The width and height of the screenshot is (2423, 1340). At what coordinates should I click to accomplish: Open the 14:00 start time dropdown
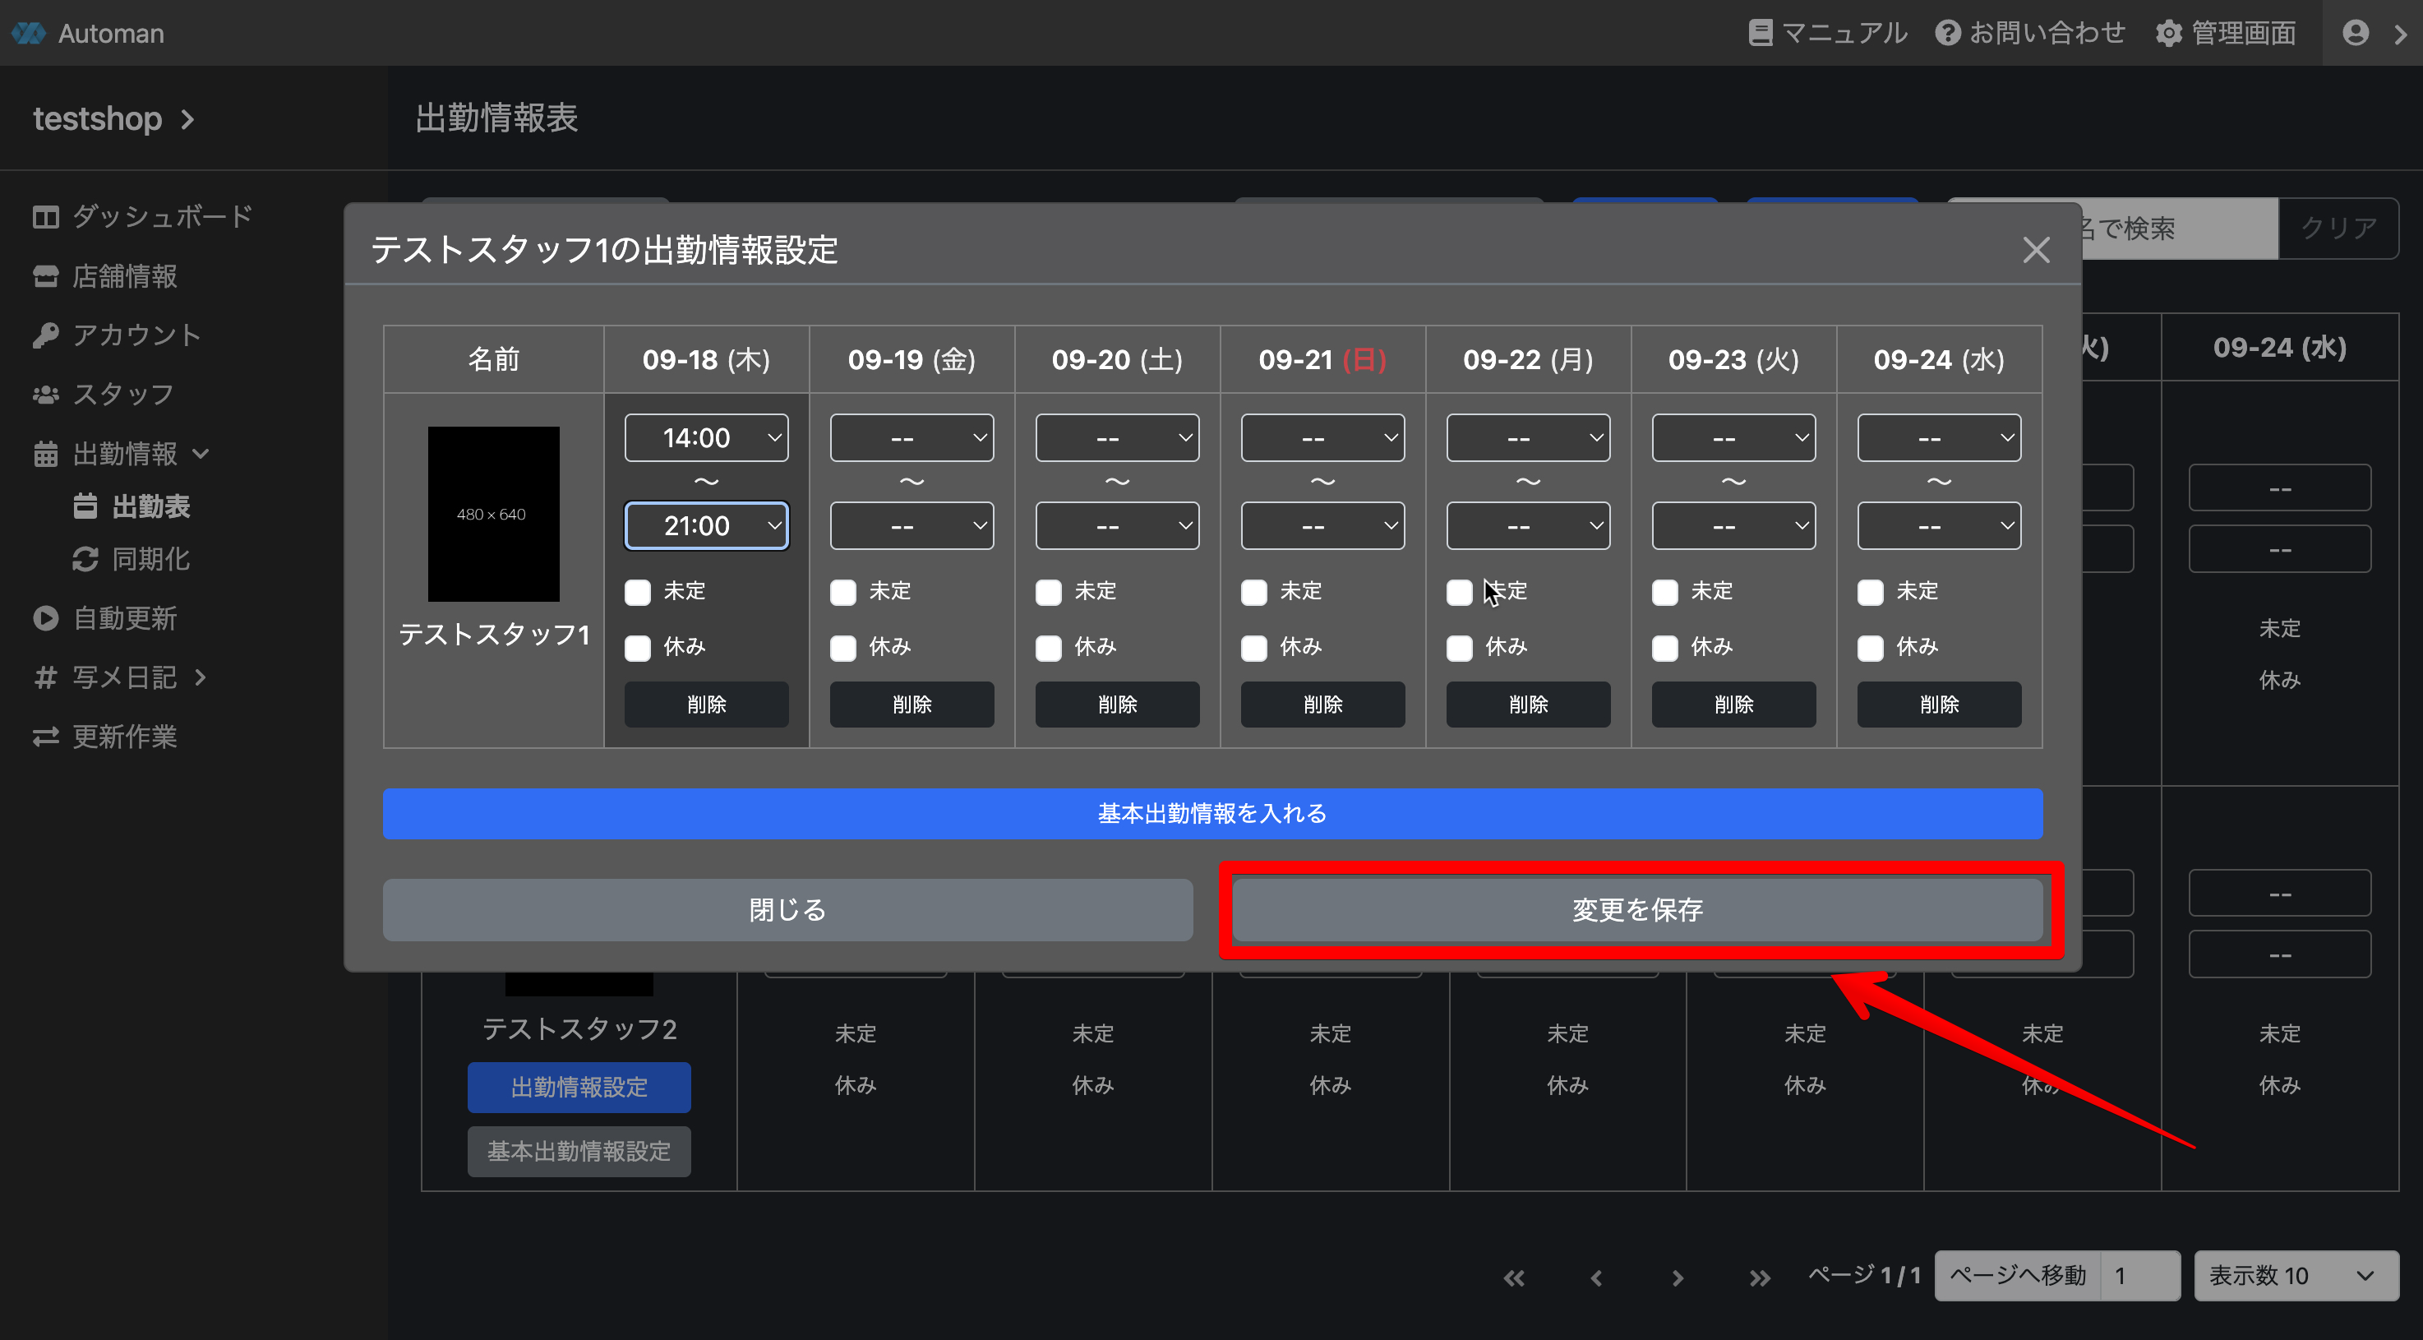(x=706, y=437)
